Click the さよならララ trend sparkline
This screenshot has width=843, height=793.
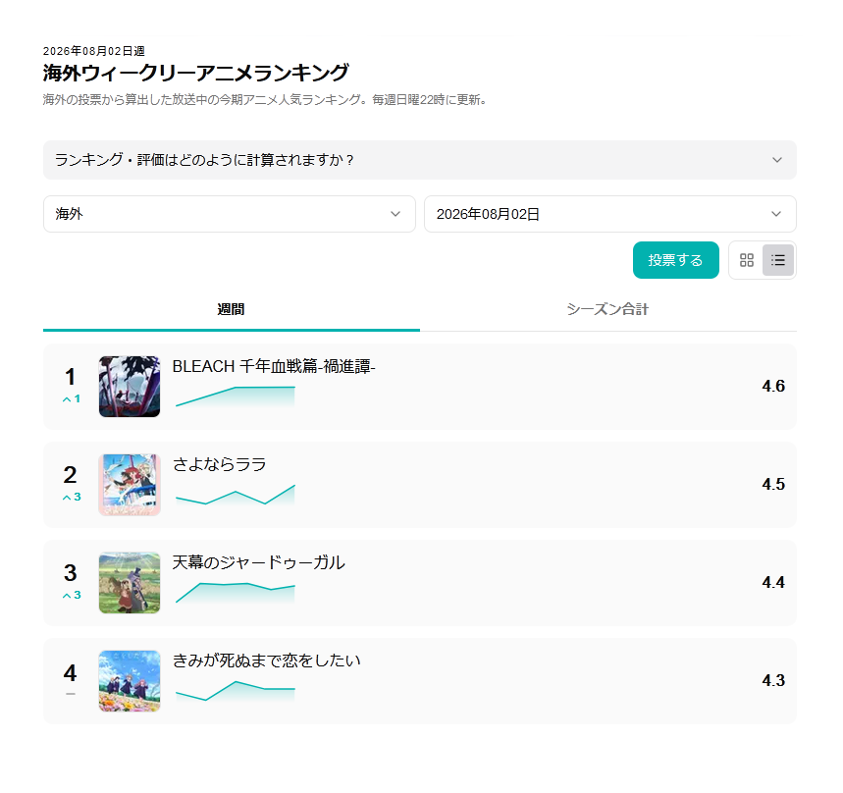pyautogui.click(x=235, y=496)
